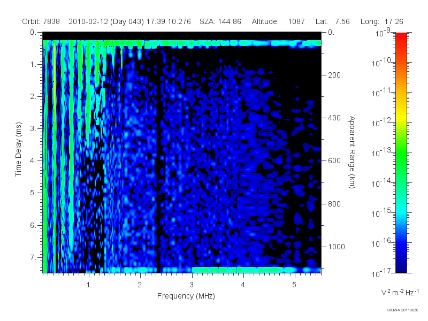Click the 'V² m⁻² Hz⁻¹' units label
The height and width of the screenshot is (321, 428).
pos(400,292)
